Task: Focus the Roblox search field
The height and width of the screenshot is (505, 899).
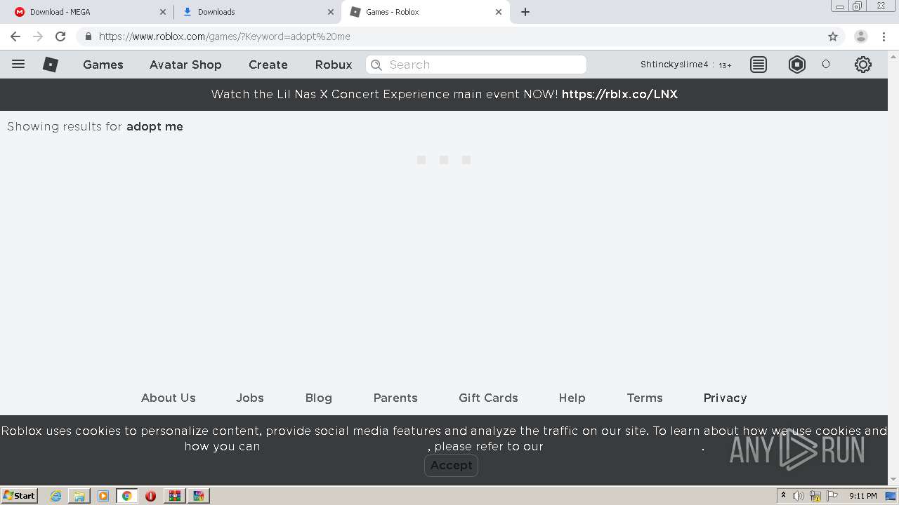Action: click(x=476, y=65)
